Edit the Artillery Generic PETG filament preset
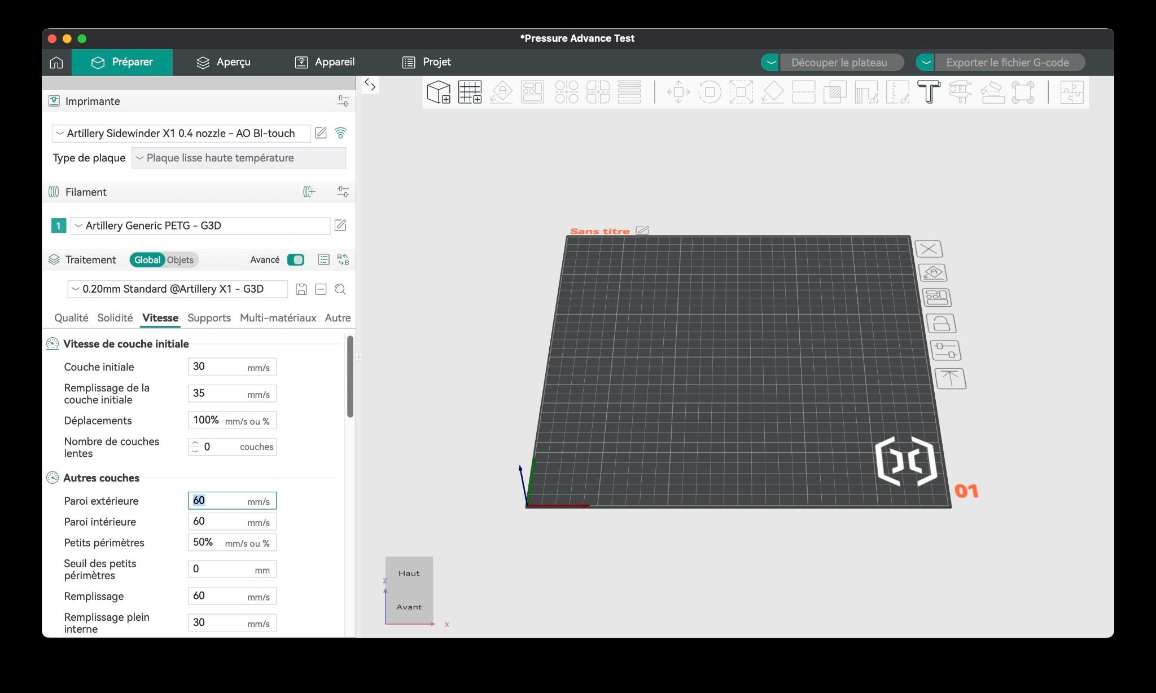This screenshot has height=693, width=1156. tap(340, 226)
